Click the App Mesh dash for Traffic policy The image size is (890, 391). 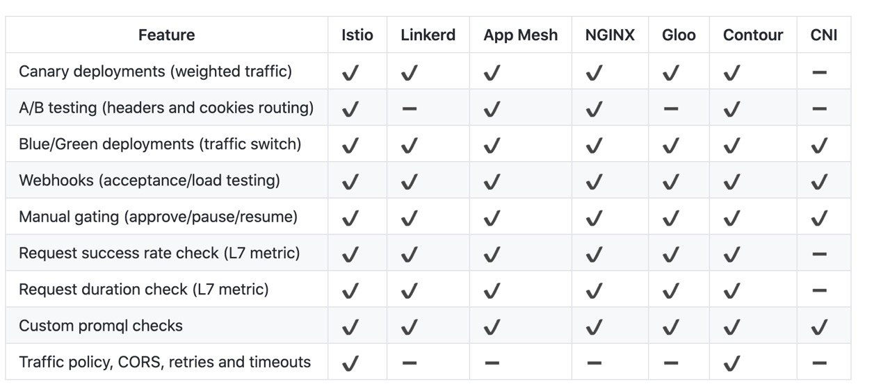(492, 363)
